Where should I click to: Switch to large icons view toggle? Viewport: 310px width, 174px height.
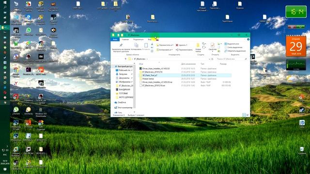coord(248,115)
